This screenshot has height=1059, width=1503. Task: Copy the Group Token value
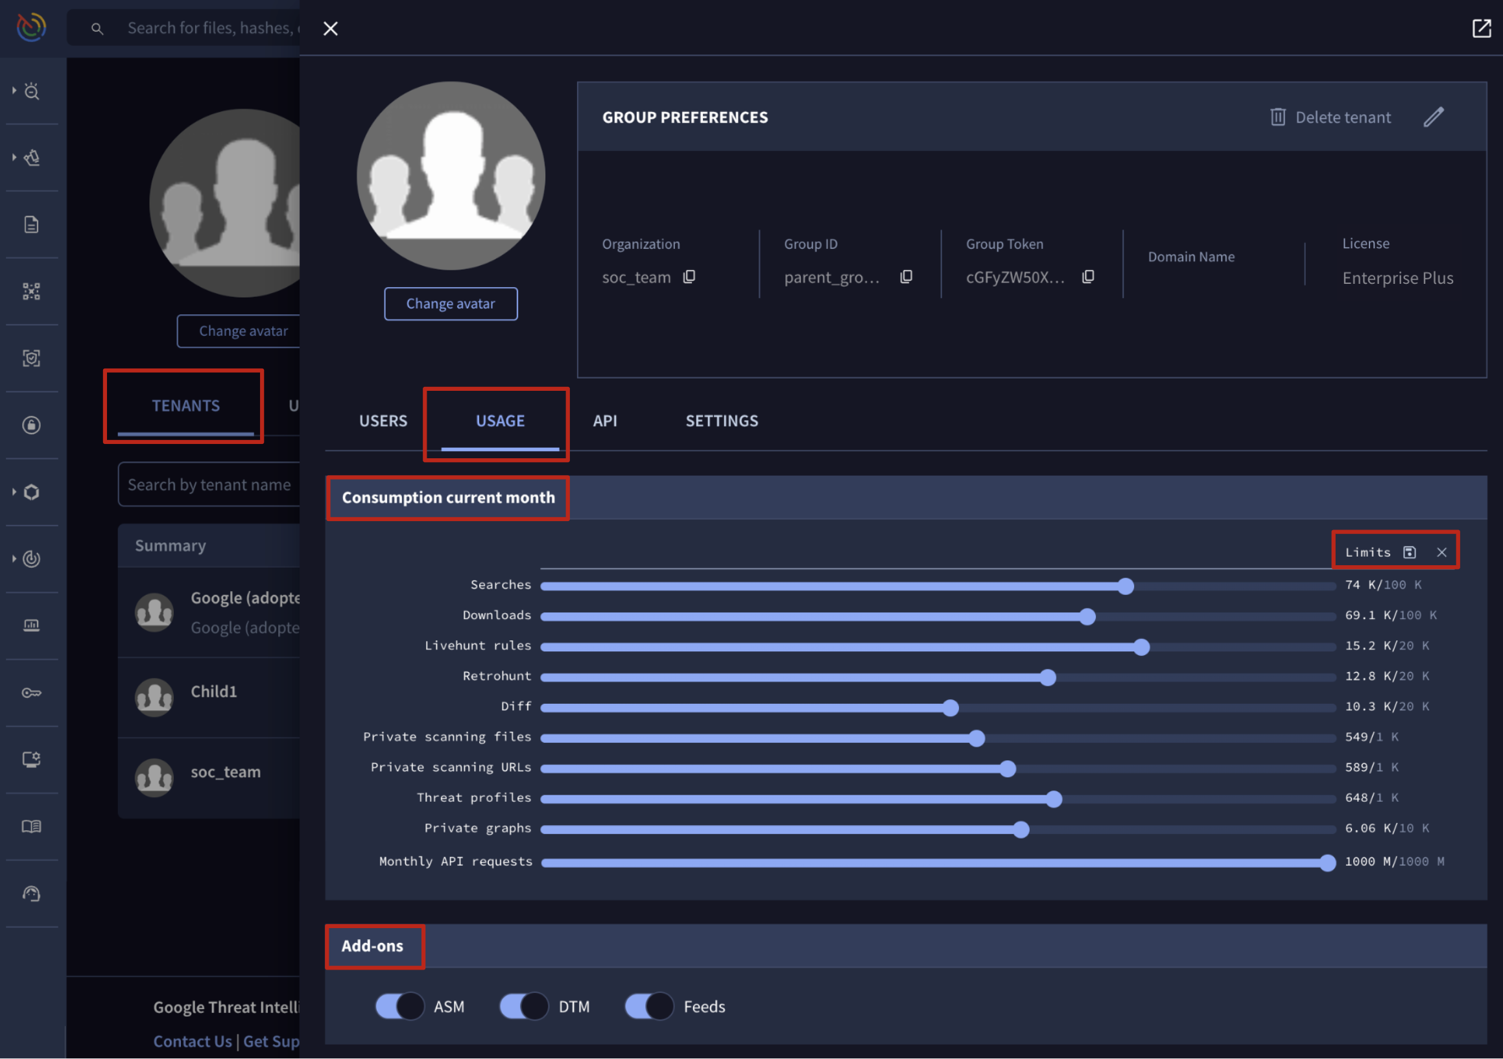tap(1088, 277)
